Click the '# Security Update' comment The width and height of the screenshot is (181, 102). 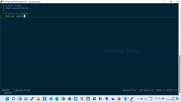17,14
